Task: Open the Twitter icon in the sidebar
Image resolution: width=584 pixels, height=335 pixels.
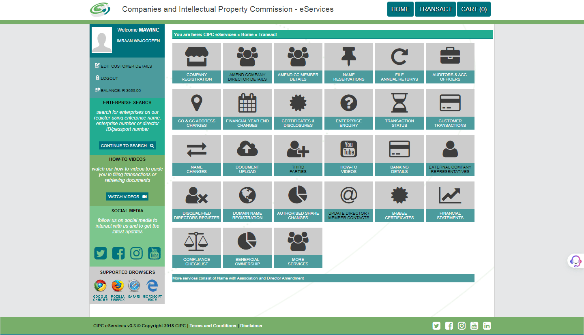Action: [100, 253]
